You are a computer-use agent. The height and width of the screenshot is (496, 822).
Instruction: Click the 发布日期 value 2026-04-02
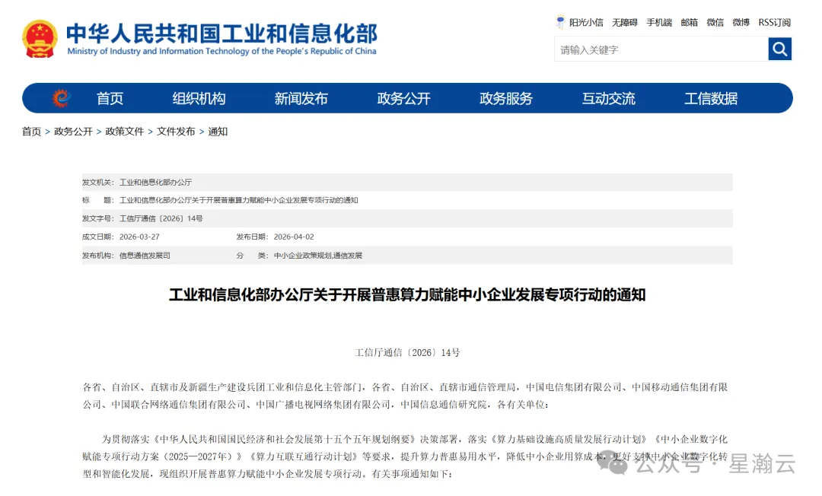pyautogui.click(x=294, y=237)
